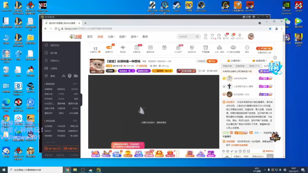Viewport: 308px width, 173px height.
Task: Select NBA2K in sidebar game list
Action: [48, 131]
